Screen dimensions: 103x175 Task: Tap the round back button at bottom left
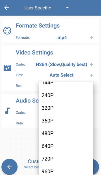[9, 167]
